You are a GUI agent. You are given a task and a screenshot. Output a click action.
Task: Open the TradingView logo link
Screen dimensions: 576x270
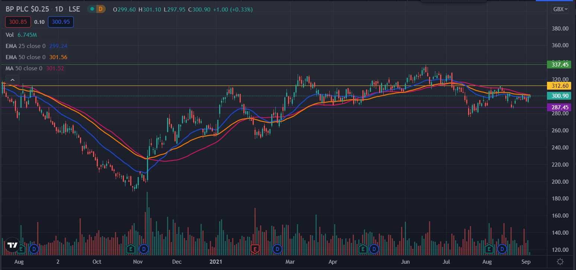12,245
